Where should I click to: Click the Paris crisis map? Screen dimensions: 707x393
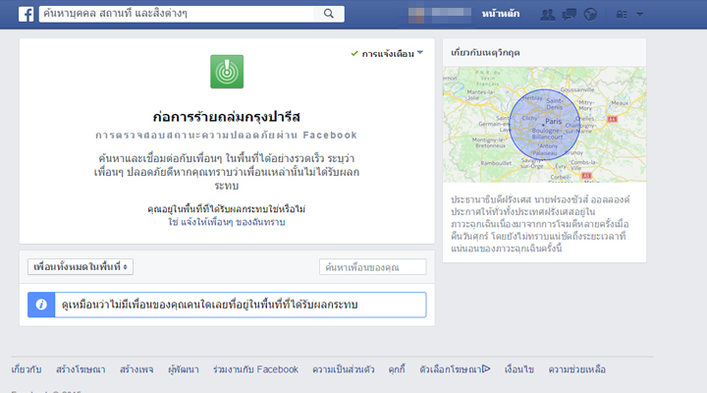coord(544,125)
